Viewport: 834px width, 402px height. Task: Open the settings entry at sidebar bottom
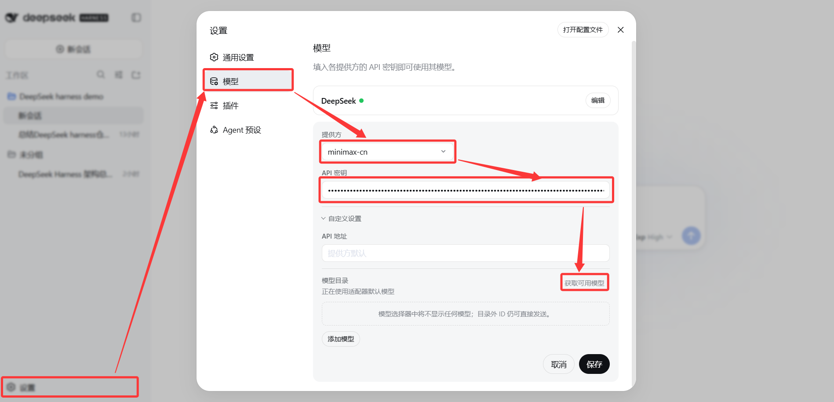70,387
